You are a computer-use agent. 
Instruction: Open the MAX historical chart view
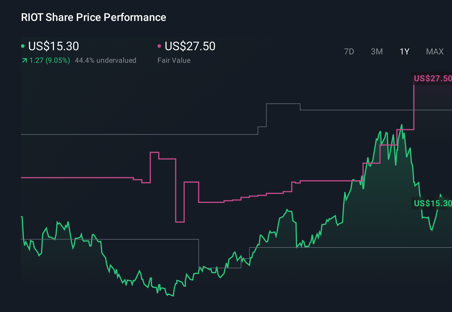tap(434, 51)
